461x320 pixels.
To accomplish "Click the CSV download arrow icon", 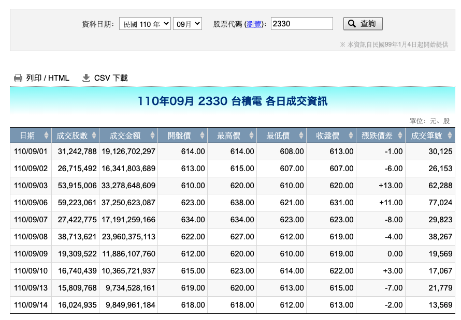I will [86, 78].
